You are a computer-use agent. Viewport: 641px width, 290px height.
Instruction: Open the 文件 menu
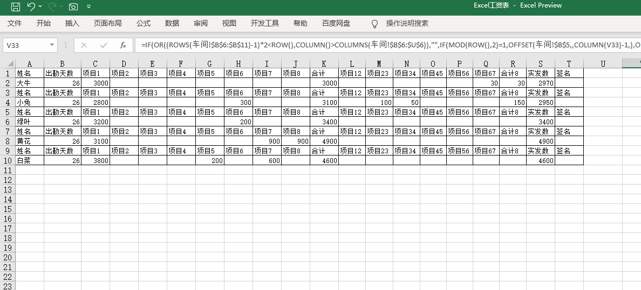15,23
